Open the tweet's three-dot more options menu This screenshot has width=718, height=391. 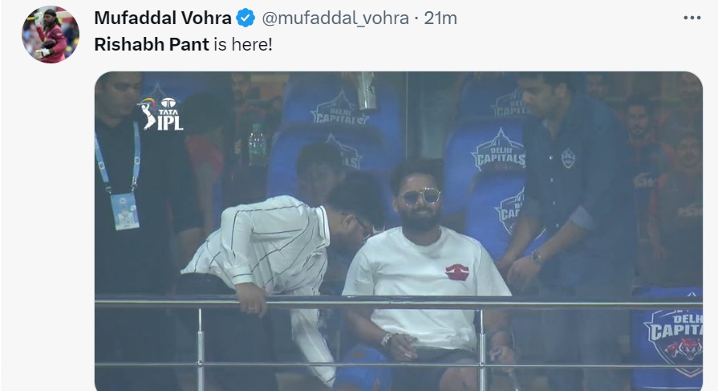point(691,18)
